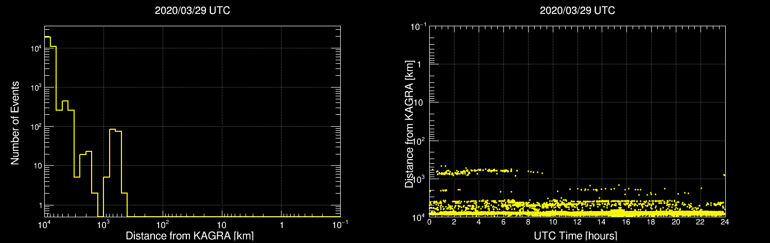Click the 10^4 tick on the histogram y-axis
The height and width of the screenshot is (243, 770).
36,47
